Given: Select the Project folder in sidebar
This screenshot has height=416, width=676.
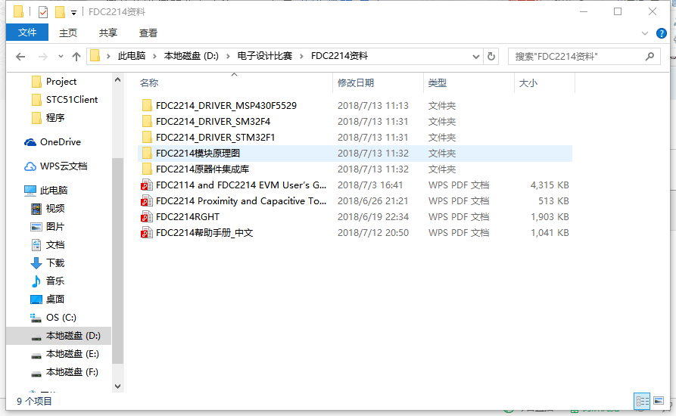Looking at the screenshot, I should (x=61, y=82).
